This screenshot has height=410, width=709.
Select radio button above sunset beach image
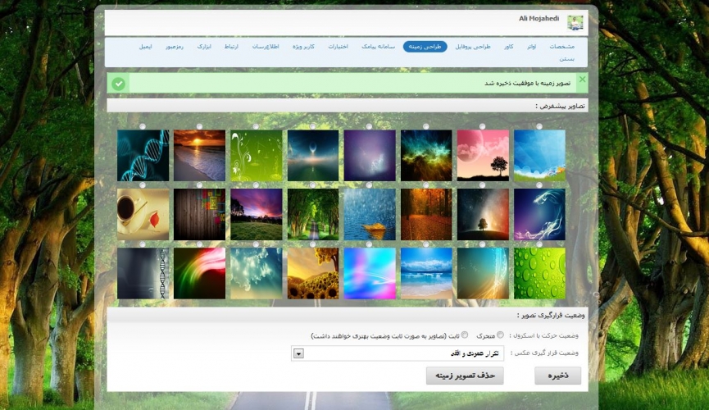(199, 126)
